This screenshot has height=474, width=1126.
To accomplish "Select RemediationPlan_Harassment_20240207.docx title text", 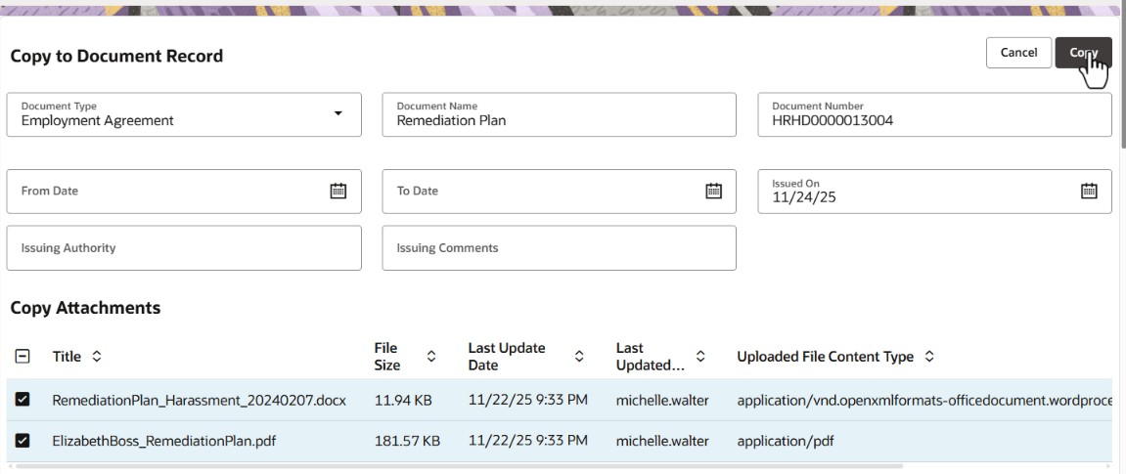I will (199, 400).
